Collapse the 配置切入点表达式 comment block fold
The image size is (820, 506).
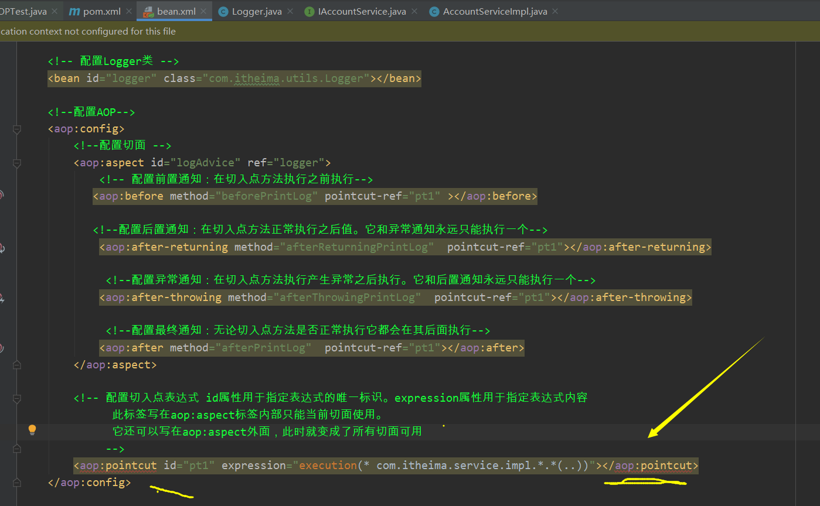tap(17, 398)
